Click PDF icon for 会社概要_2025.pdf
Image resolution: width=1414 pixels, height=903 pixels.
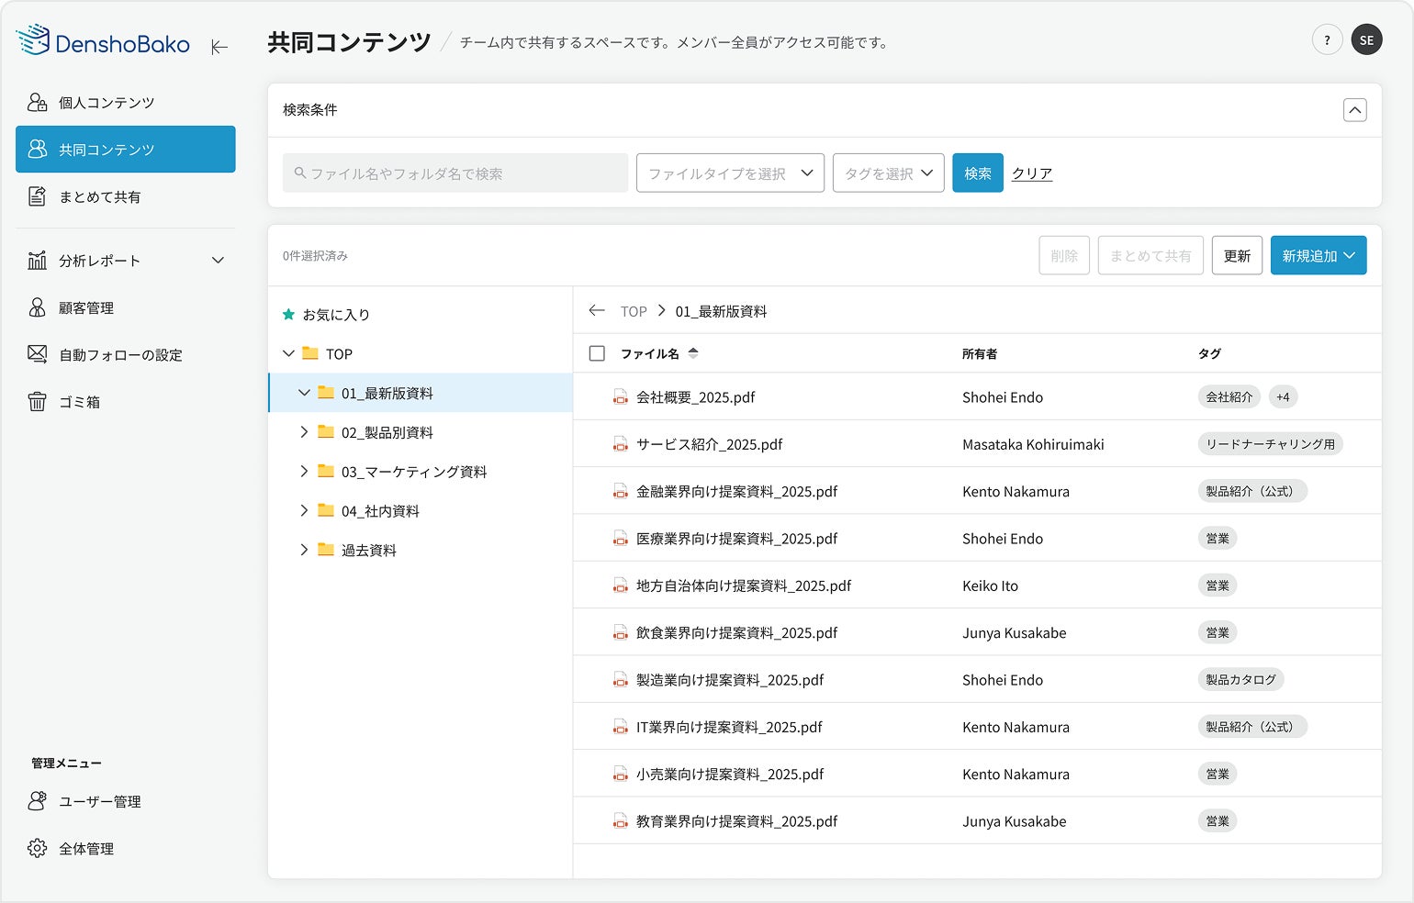(x=621, y=397)
